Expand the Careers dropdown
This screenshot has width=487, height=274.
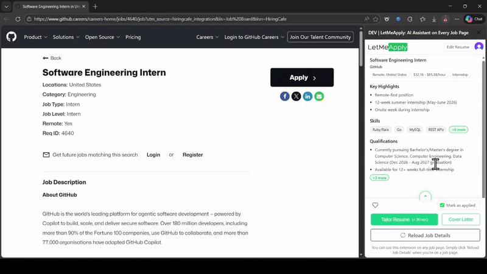click(x=208, y=37)
